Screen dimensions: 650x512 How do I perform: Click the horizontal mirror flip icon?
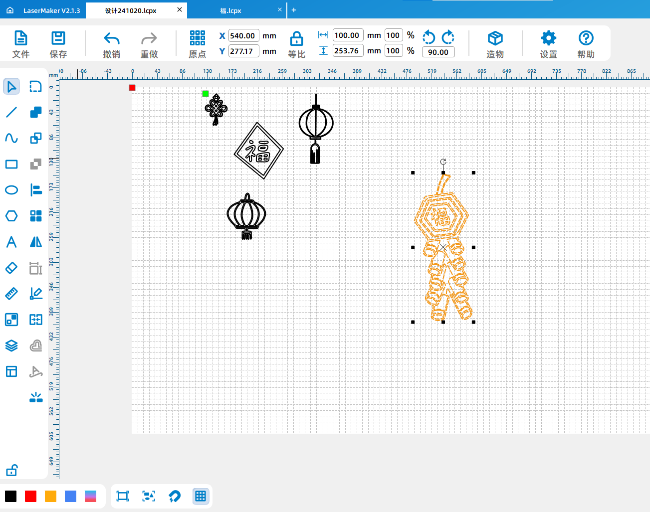pyautogui.click(x=36, y=242)
